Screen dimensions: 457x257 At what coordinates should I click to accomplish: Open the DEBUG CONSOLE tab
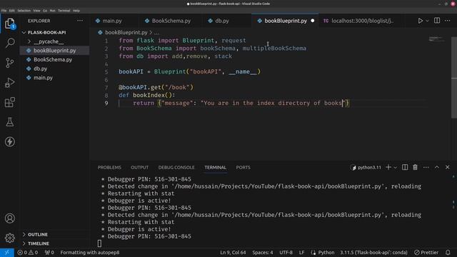176,167
